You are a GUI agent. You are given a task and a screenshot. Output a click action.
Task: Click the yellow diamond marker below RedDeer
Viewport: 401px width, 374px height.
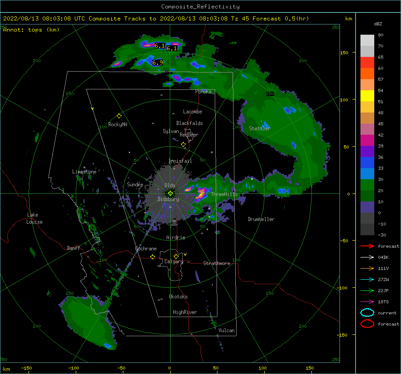click(x=183, y=145)
